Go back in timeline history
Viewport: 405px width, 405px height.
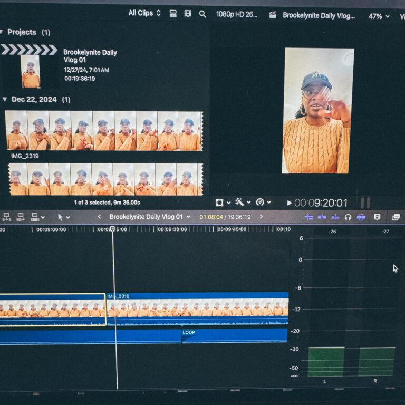point(99,217)
